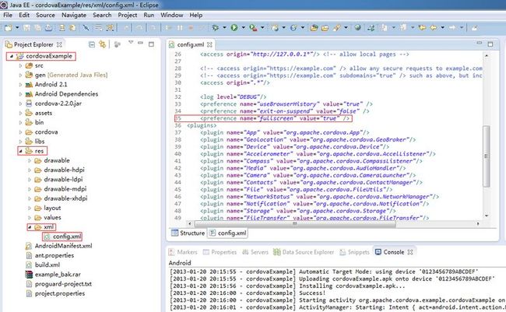This screenshot has width=506, height=312.
Task: Open the Snippets view tab
Action: coord(354,252)
